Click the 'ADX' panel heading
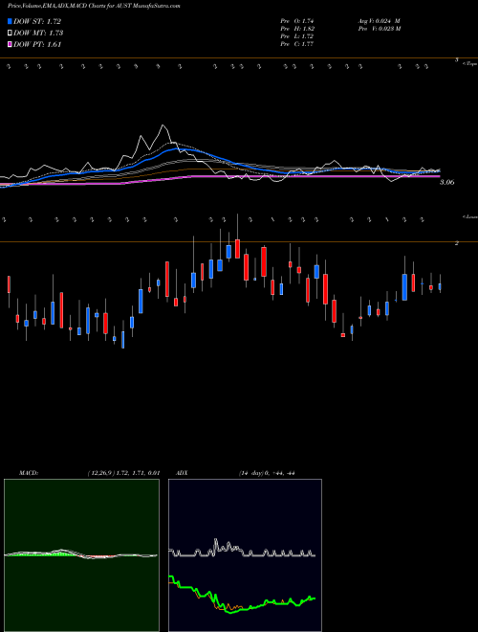Viewport: 478px width, 632px height. (182, 473)
